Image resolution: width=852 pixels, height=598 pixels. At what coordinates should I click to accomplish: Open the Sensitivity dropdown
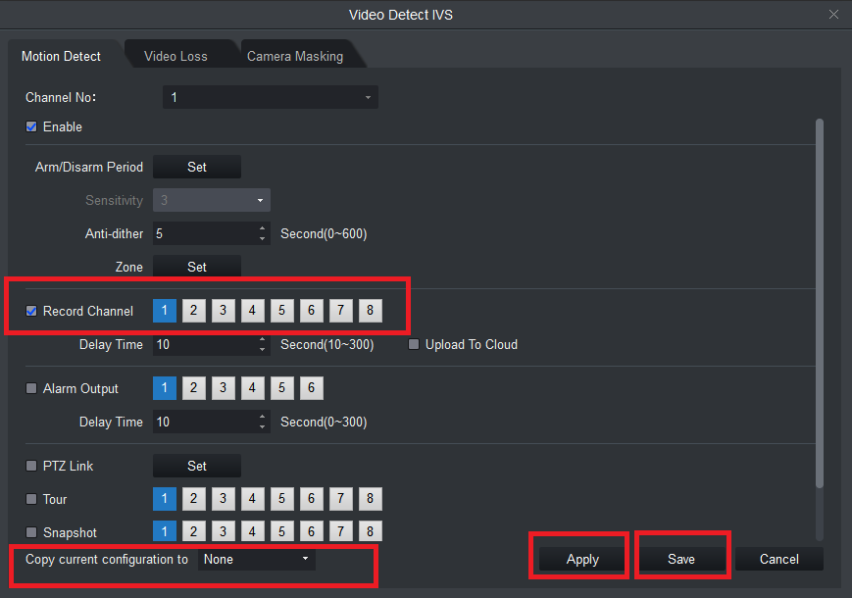[212, 200]
